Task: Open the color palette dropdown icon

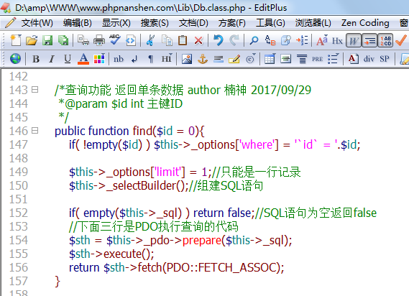Action: pyautogui.click(x=99, y=59)
